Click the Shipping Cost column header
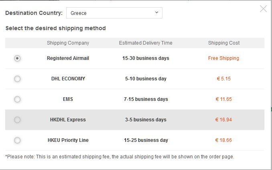The height and width of the screenshot is (170, 272). (x=223, y=43)
